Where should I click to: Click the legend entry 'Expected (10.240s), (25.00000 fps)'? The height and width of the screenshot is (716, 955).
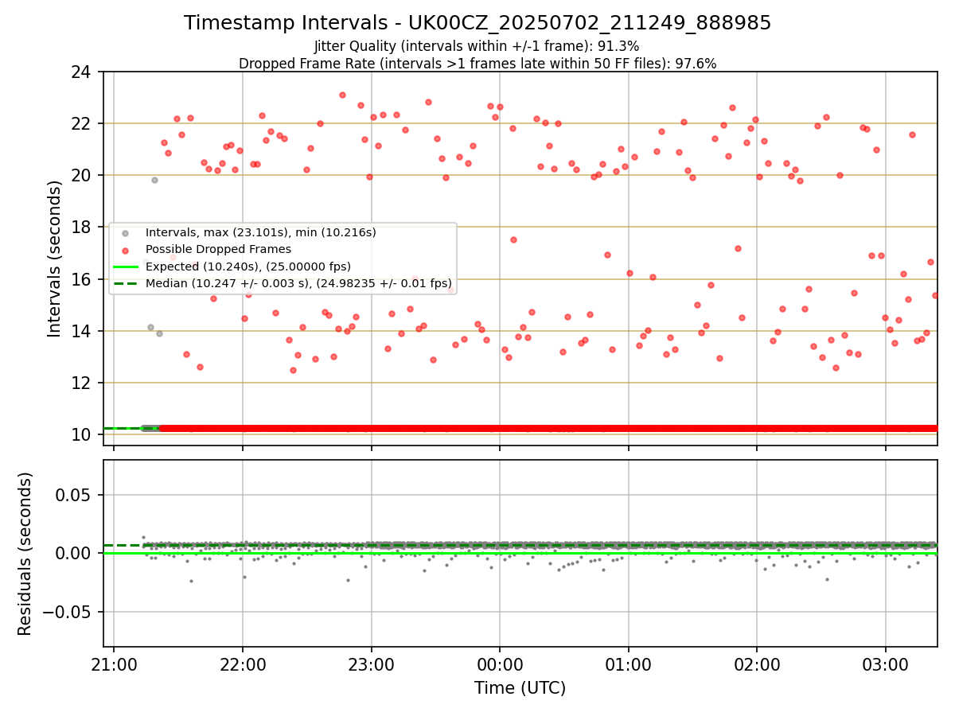click(x=248, y=267)
